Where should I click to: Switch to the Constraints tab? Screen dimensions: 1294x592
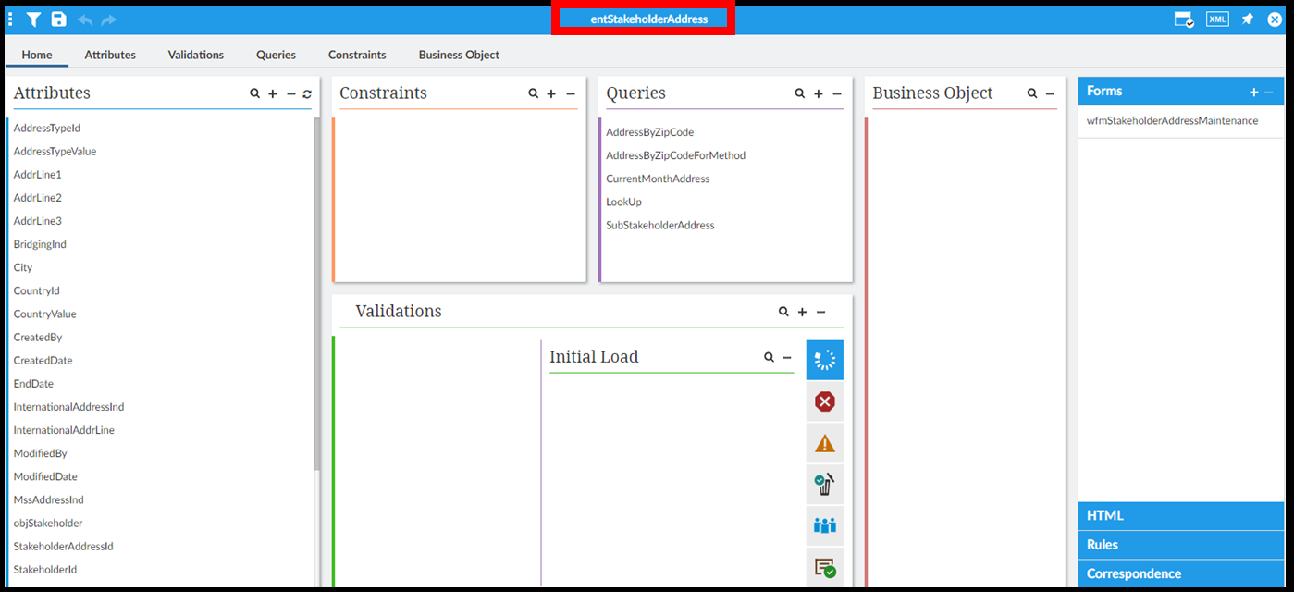tap(357, 55)
